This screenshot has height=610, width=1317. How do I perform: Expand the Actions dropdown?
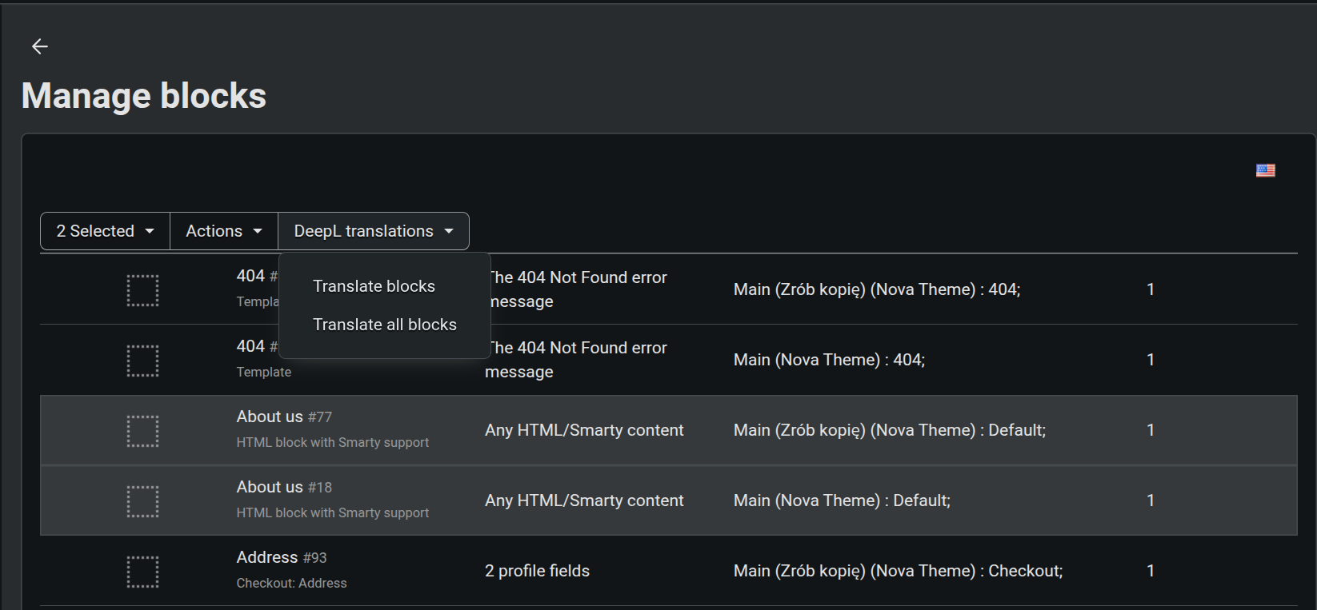point(223,231)
